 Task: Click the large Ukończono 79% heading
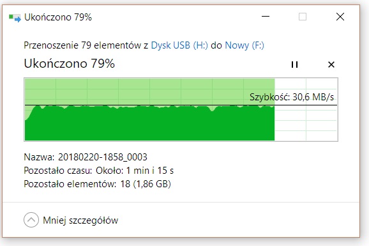point(70,64)
